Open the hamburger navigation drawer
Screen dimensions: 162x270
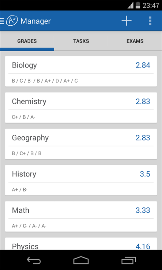click(x=2, y=21)
